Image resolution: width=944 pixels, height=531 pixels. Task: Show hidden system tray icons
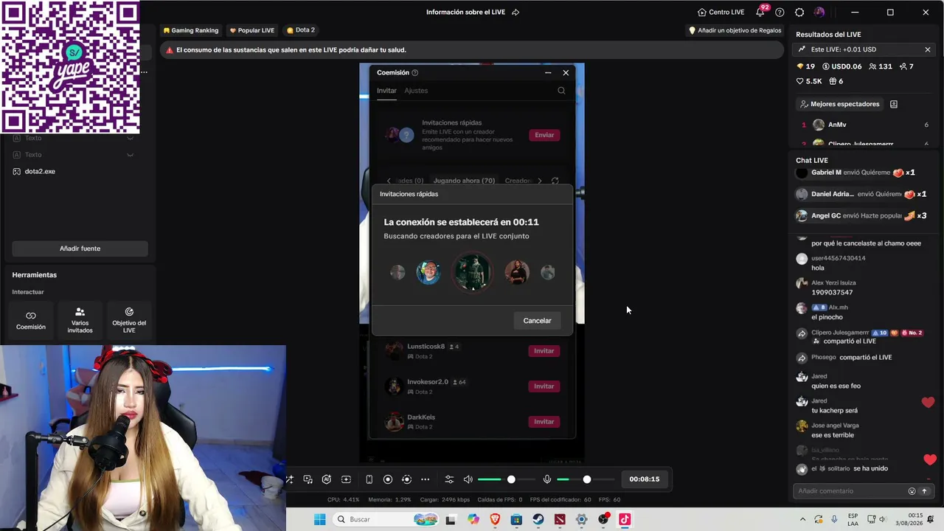click(x=802, y=519)
